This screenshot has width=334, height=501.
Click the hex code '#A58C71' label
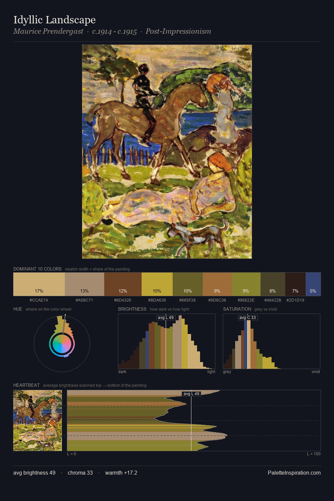(x=84, y=300)
